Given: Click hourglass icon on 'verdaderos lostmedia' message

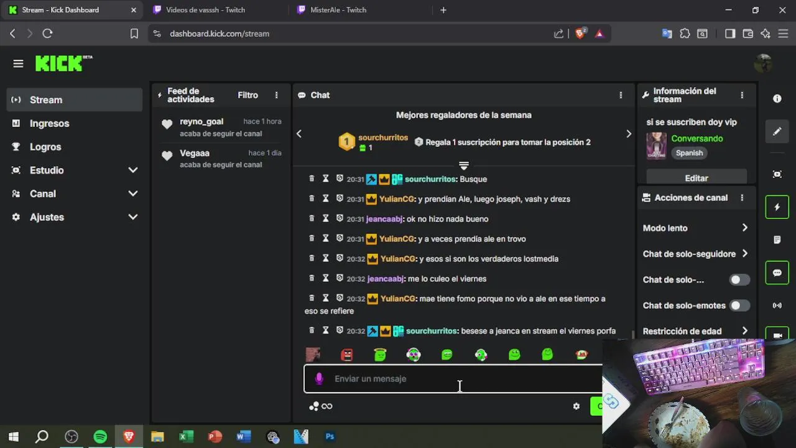Looking at the screenshot, I should click(325, 258).
